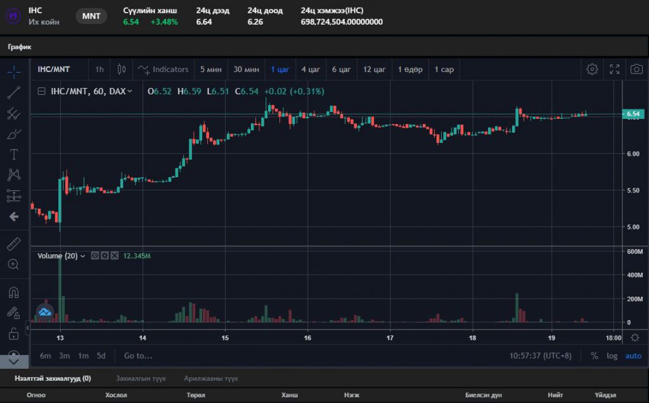Take a chart snapshot with camera icon
649x403 pixels.
coord(637,70)
